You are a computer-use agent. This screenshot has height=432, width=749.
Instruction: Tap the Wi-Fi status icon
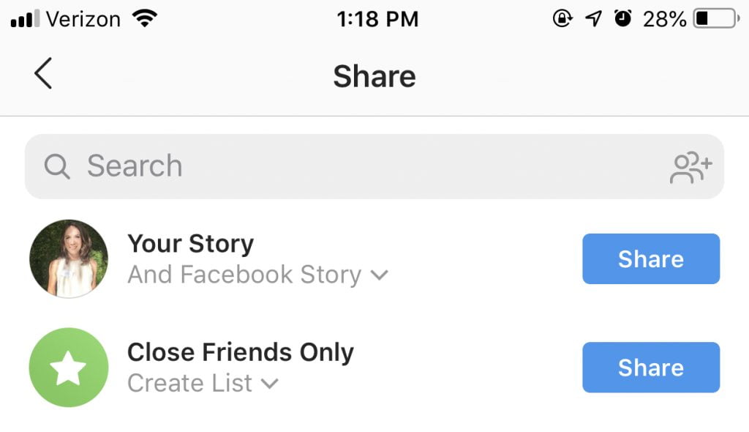pos(146,18)
